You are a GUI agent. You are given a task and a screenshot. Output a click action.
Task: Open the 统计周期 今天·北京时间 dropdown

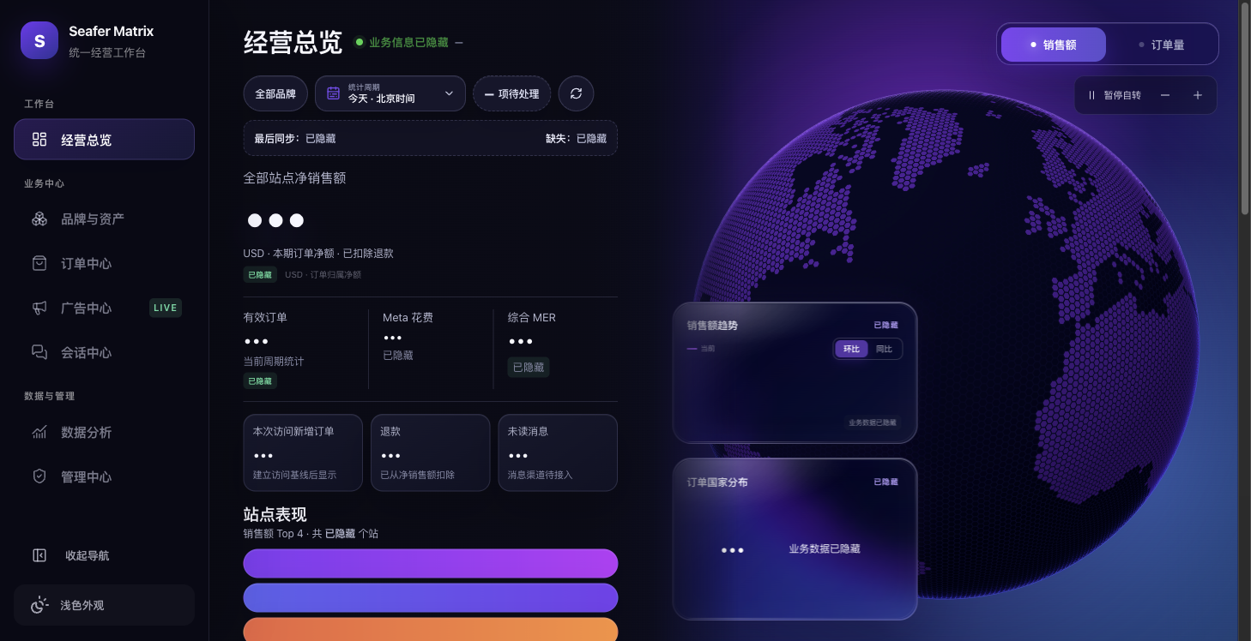click(390, 93)
